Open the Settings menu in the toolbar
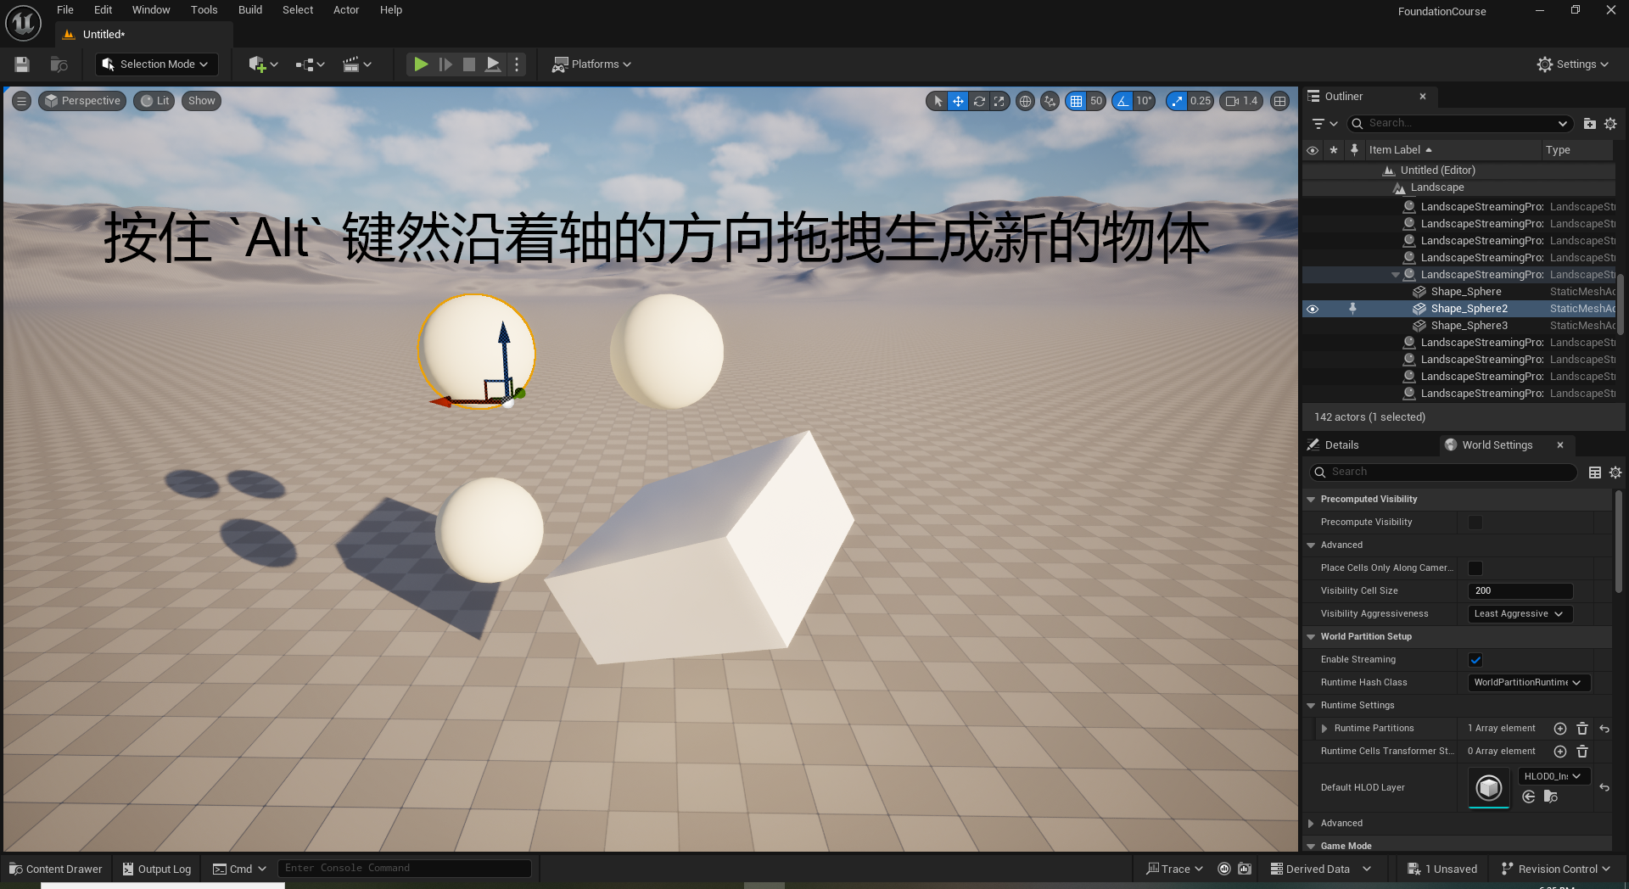This screenshot has height=889, width=1629. tap(1572, 64)
